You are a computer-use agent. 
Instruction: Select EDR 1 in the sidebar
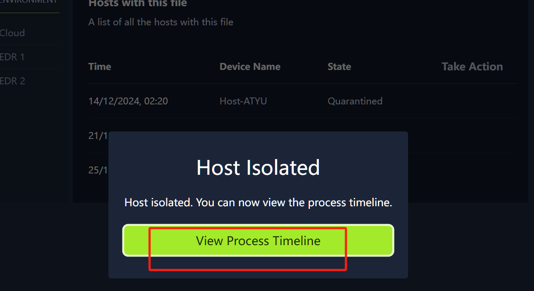pos(12,57)
